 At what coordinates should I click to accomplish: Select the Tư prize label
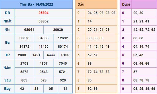(x=7, y=55)
